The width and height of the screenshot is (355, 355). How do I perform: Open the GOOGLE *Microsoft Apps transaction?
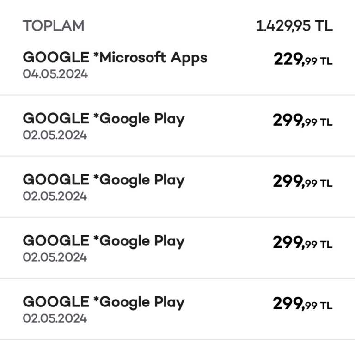115,58
